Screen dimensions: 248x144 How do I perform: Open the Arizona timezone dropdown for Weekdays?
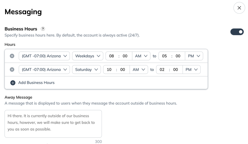pos(44,56)
